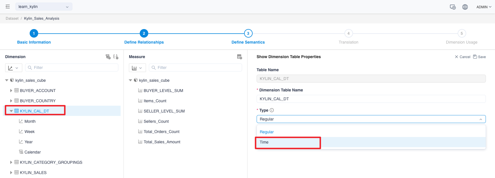The height and width of the screenshot is (178, 495).
Task: Collapse the KYLIN_CAL_DT table node
Action: 11,111
